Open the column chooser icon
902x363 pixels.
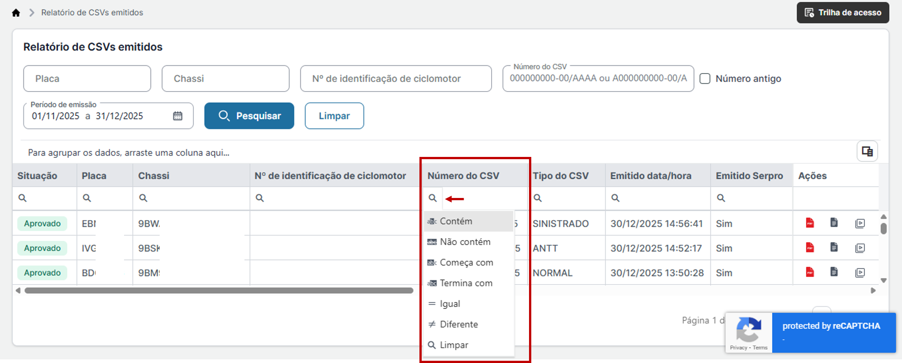tap(867, 152)
